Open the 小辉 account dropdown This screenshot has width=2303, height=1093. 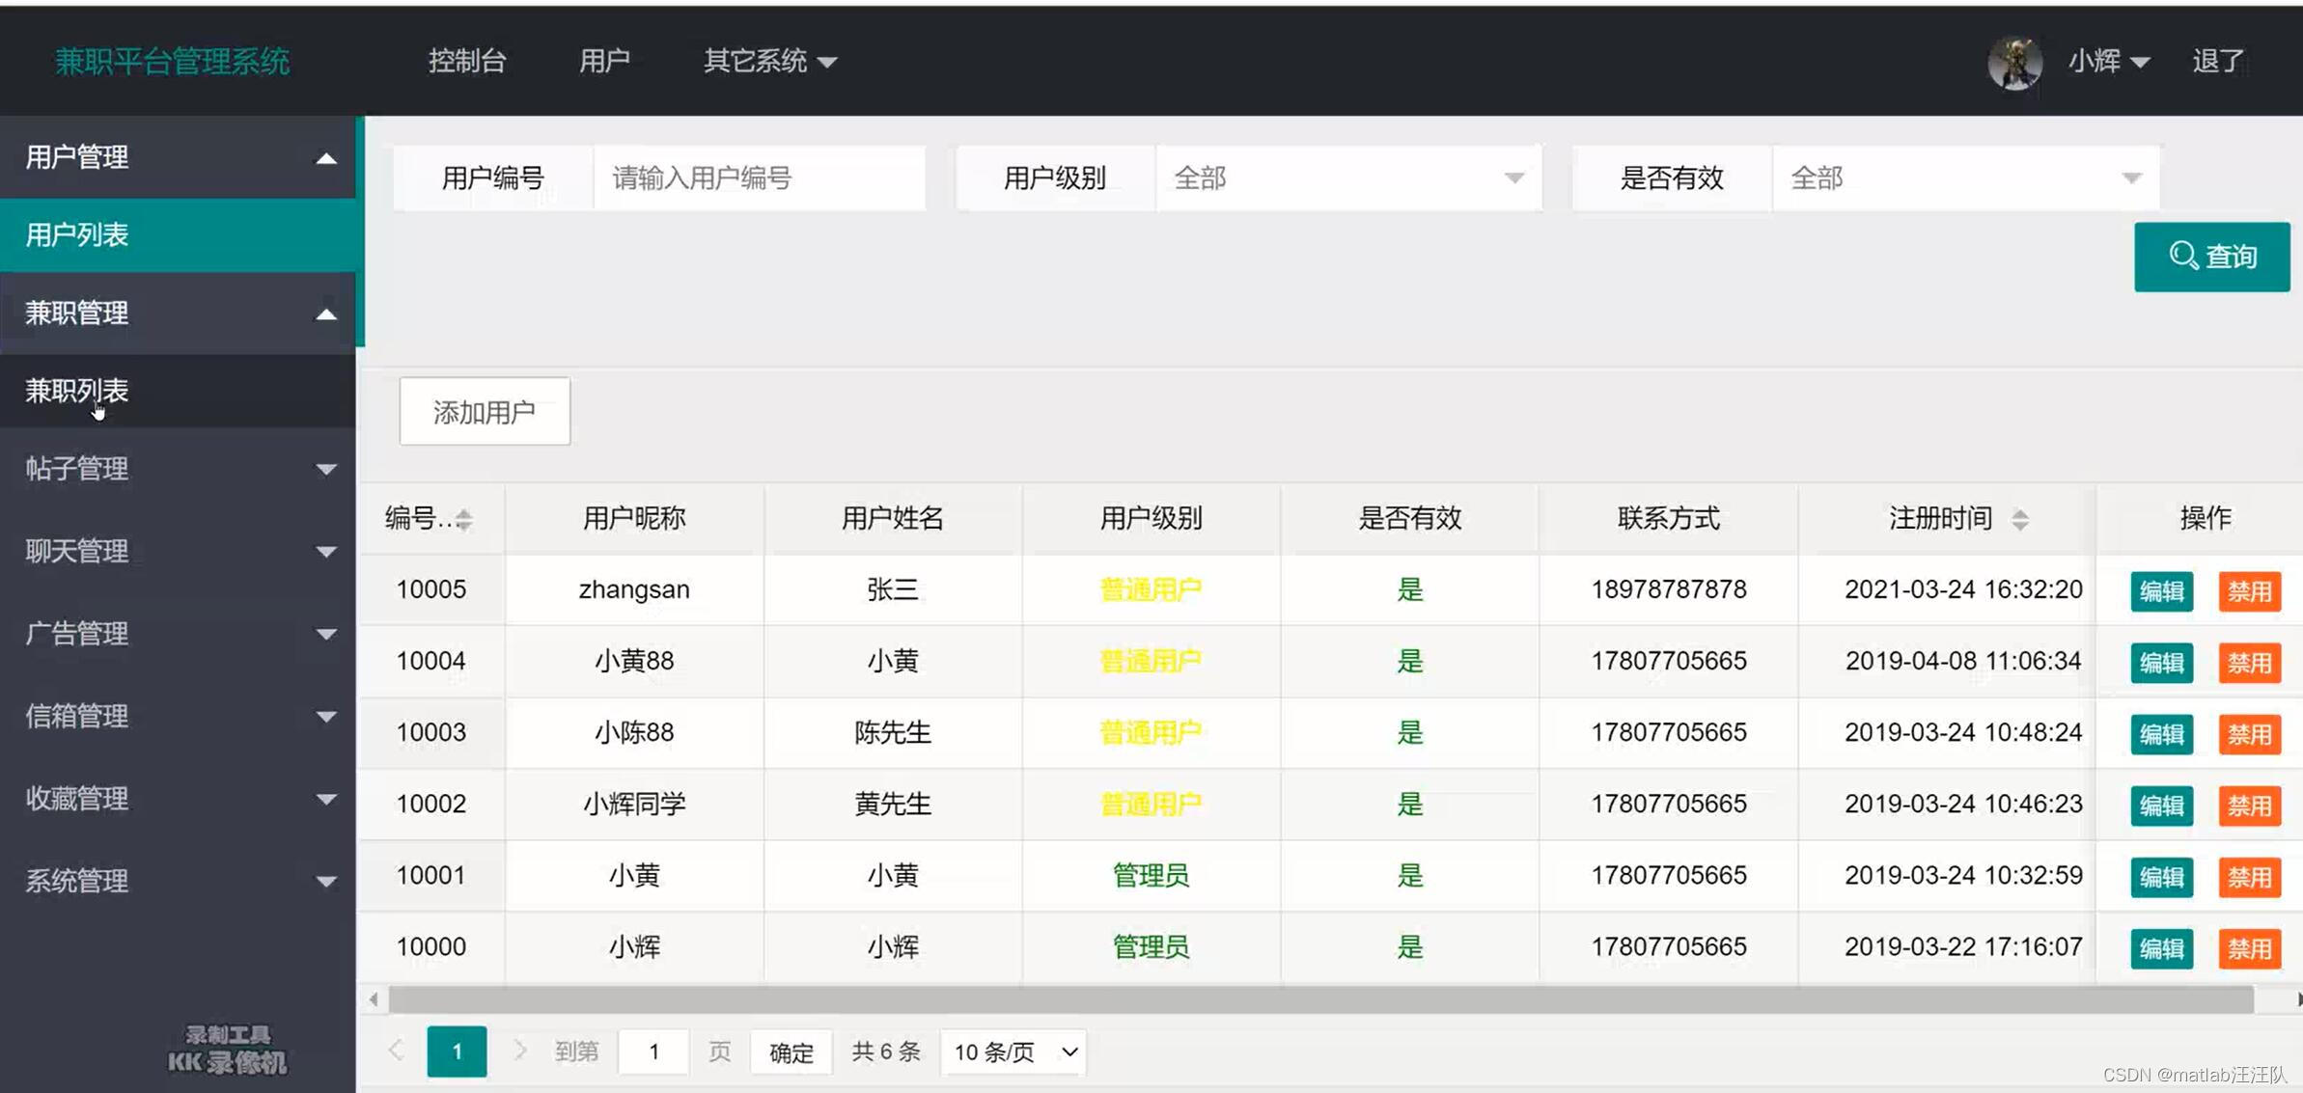(2108, 61)
